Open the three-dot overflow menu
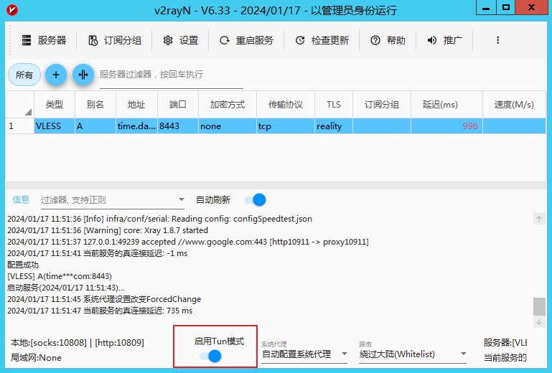 point(497,40)
